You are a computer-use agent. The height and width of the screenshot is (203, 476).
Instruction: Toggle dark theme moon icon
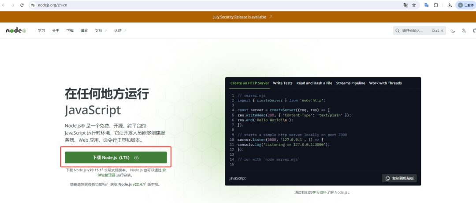[453, 31]
